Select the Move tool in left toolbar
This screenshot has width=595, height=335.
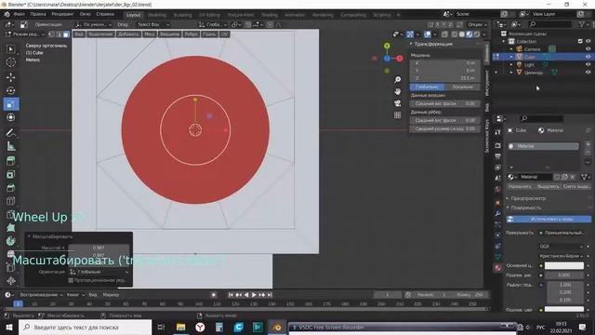tap(10, 77)
